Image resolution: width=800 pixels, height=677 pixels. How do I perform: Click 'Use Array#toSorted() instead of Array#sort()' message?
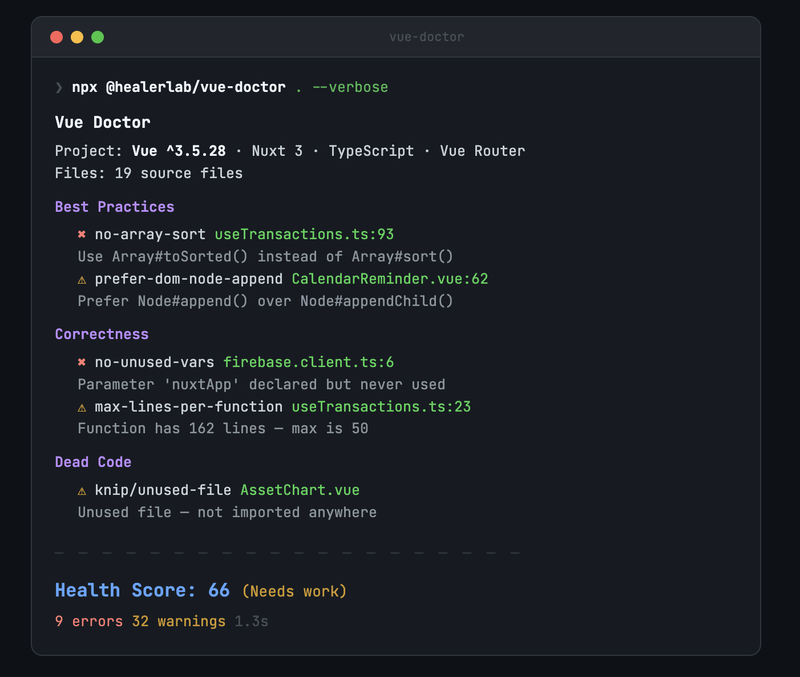pos(266,257)
